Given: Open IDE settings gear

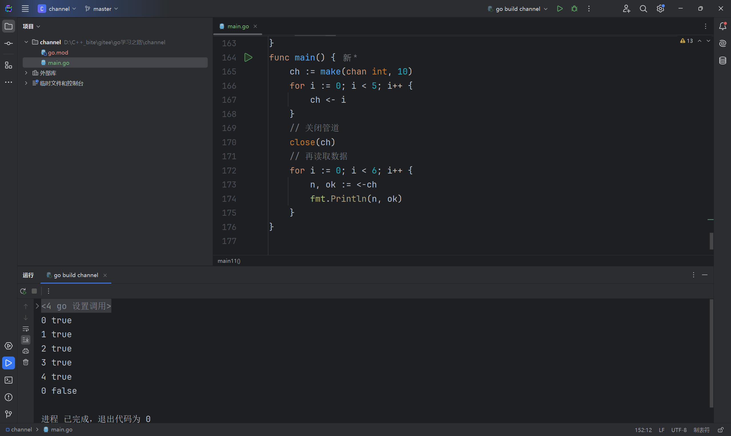Looking at the screenshot, I should point(660,9).
